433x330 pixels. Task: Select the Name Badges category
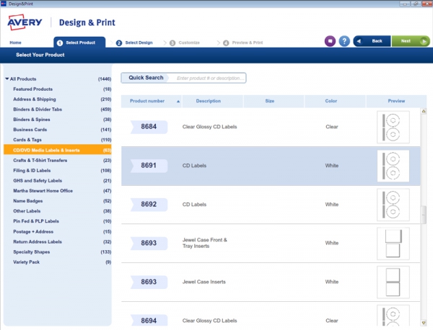pos(58,201)
